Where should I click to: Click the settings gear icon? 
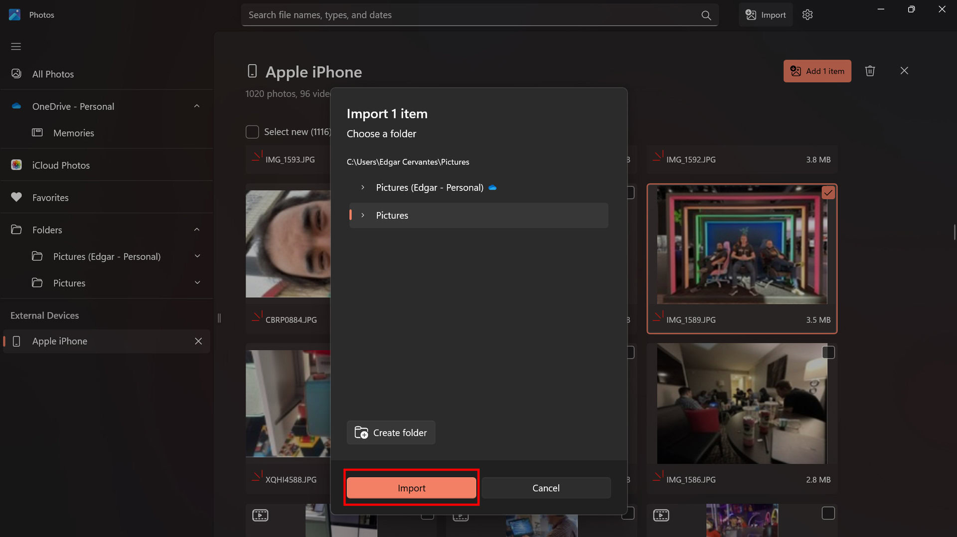(807, 15)
